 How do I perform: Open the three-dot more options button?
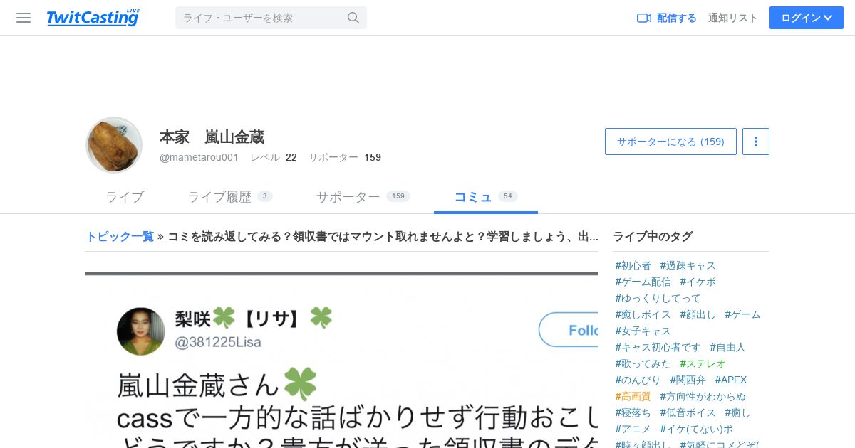[756, 142]
